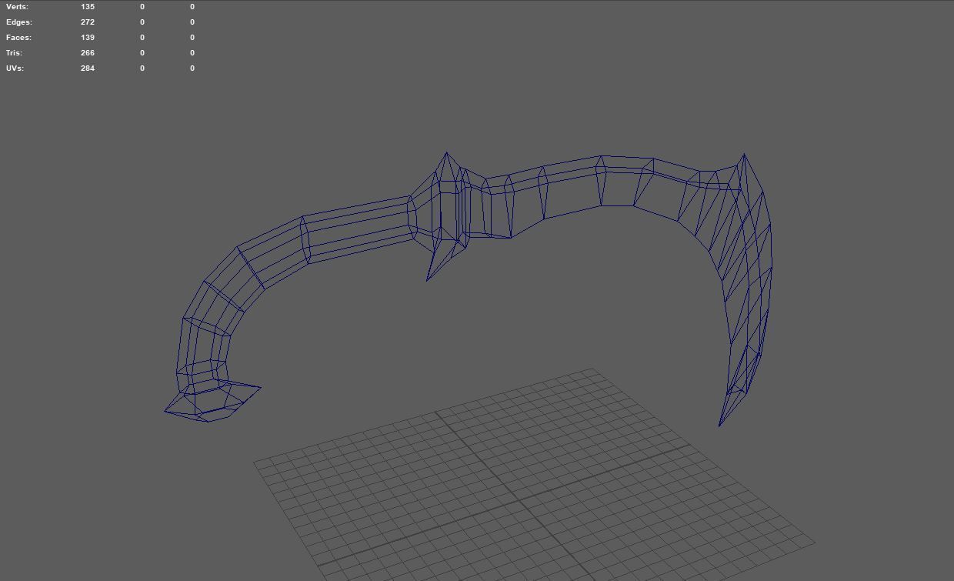Click the Faces label in the HUD
The height and width of the screenshot is (581, 954).
click(19, 37)
